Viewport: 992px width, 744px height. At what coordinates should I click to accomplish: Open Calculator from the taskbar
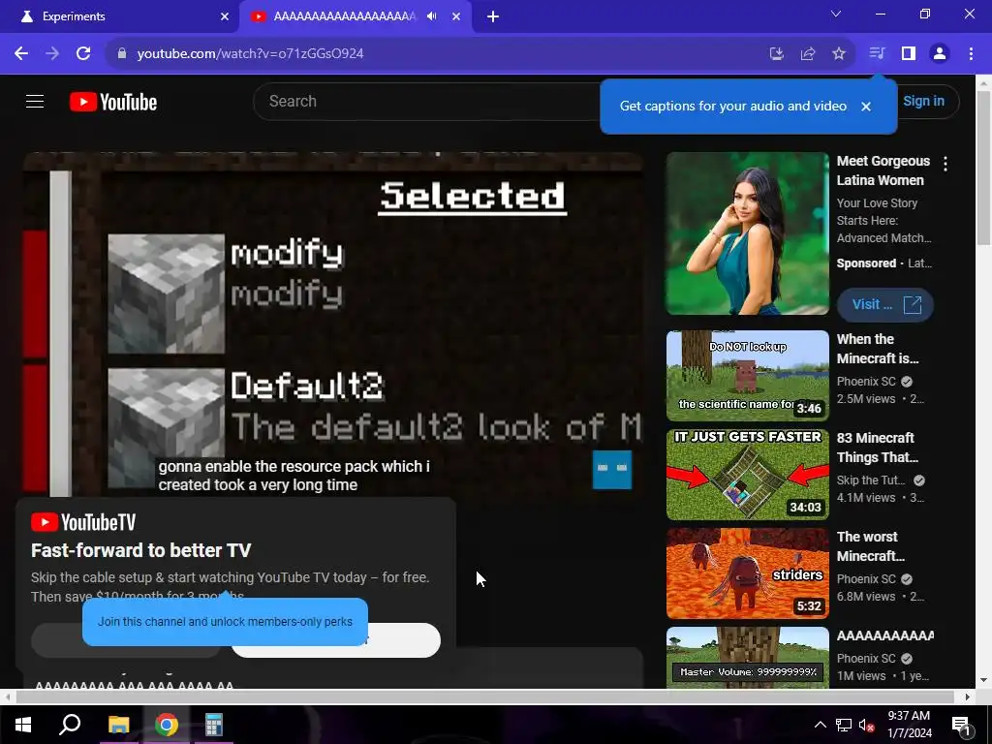214,725
